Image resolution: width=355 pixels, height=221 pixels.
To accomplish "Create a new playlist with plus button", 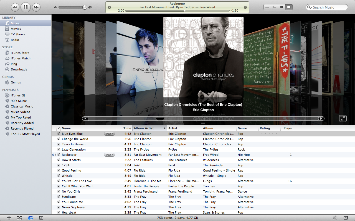I will [9, 218].
